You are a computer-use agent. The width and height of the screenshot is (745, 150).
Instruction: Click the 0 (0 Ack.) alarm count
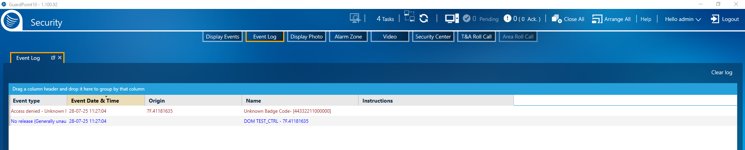click(x=527, y=19)
